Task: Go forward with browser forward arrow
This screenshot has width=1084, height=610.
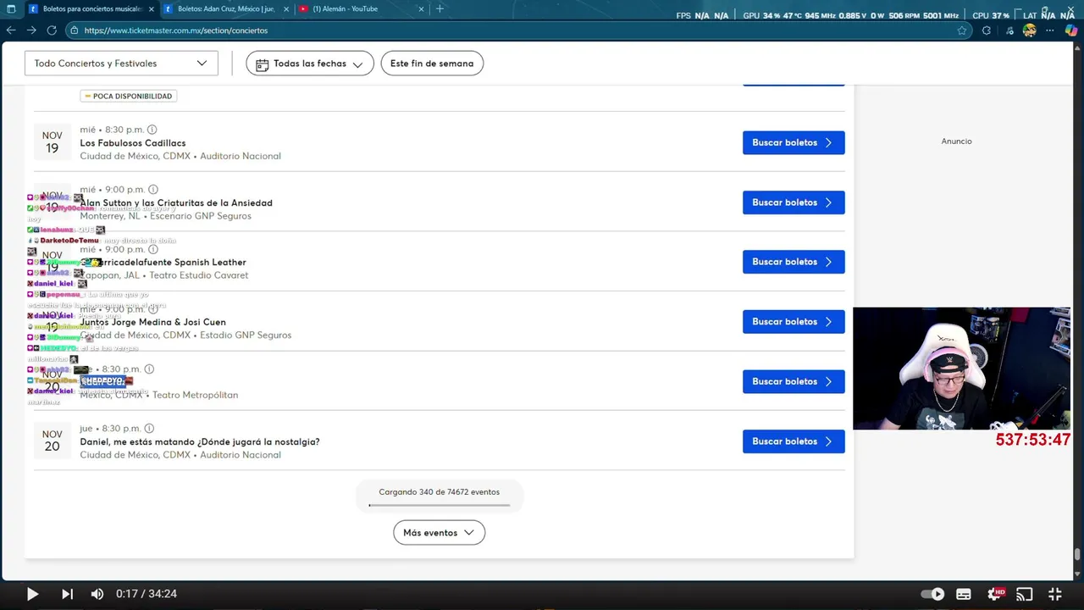Action: tap(31, 30)
